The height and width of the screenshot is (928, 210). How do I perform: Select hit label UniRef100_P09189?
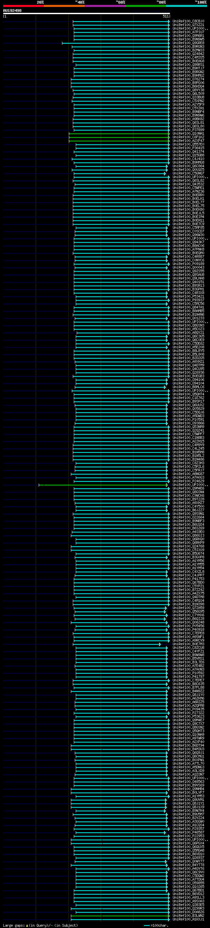click(188, 264)
